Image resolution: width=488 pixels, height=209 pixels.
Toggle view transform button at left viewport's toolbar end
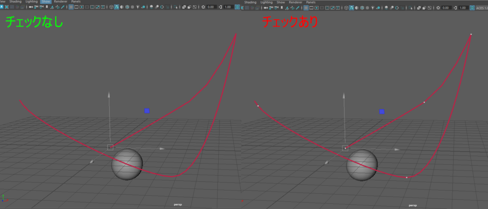(236, 8)
